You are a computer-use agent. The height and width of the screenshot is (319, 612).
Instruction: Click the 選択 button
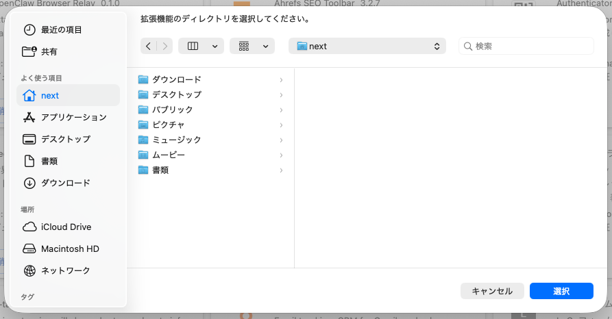tap(561, 291)
